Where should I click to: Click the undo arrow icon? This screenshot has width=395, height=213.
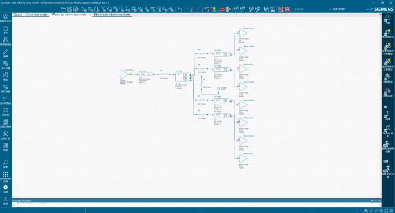click(x=180, y=9)
